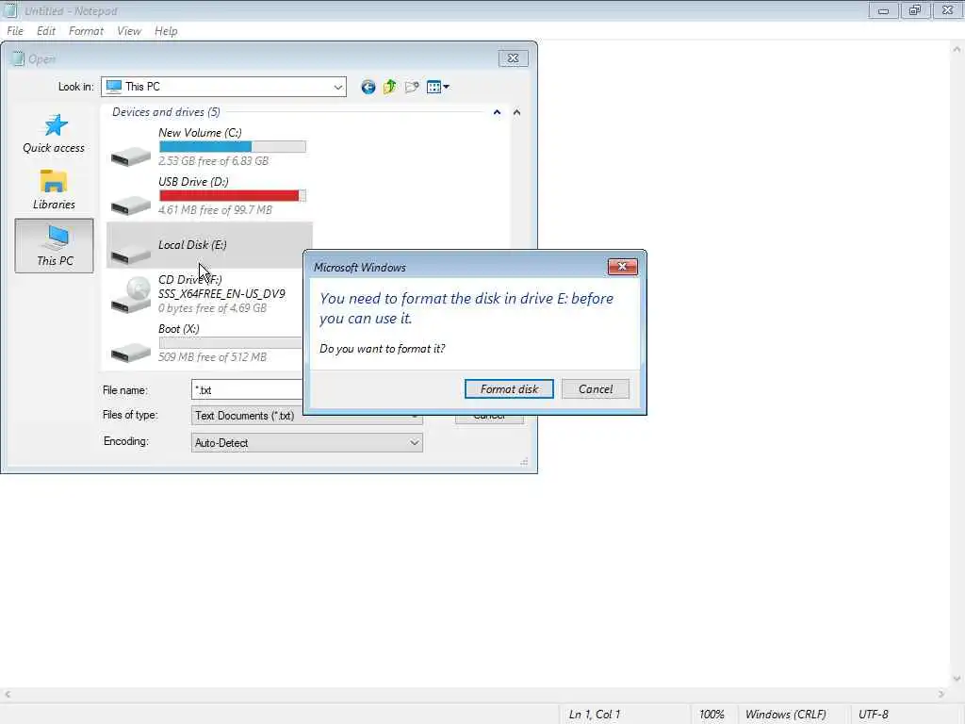Click the "509 MB free of 512 MB" text

point(212,357)
